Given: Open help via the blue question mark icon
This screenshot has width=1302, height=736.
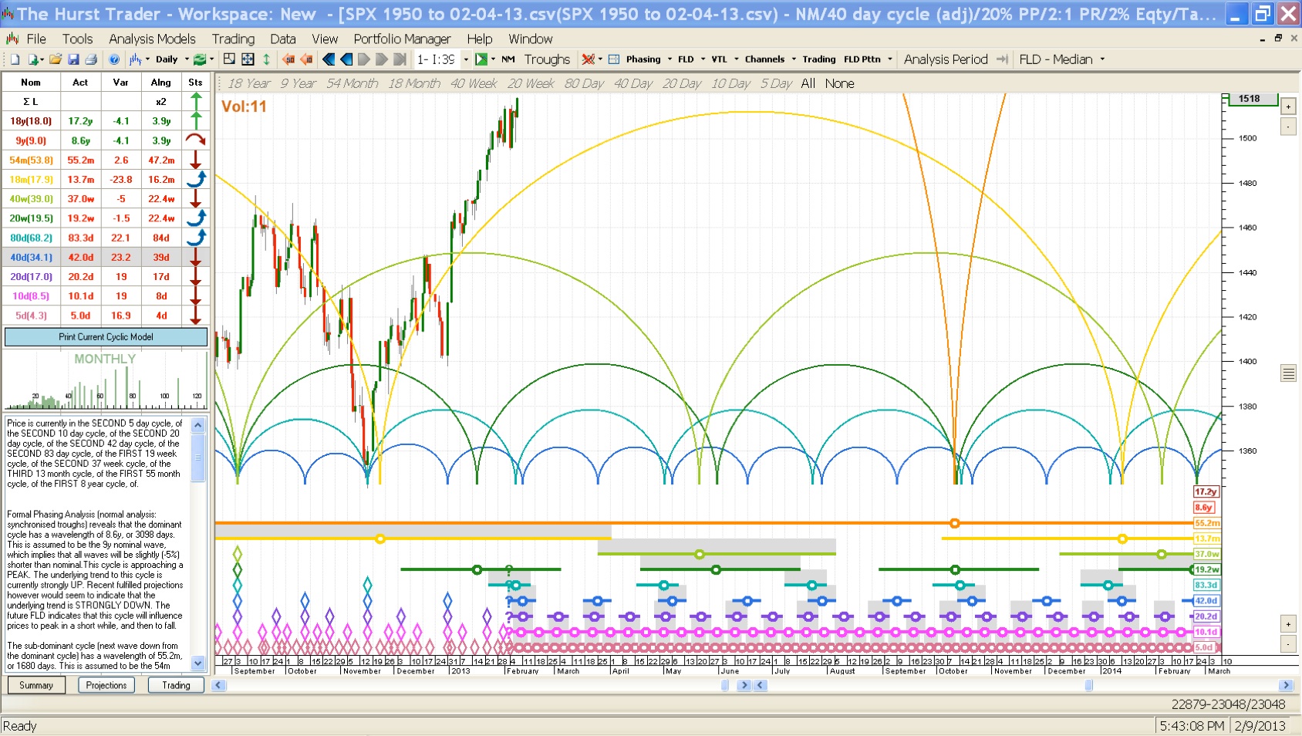Looking at the screenshot, I should tap(114, 59).
